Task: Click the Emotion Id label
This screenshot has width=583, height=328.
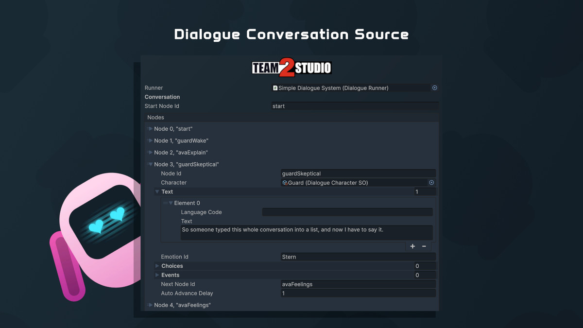Action: tap(174, 257)
